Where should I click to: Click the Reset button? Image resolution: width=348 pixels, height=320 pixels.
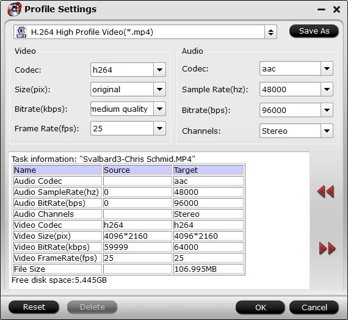pos(34,307)
